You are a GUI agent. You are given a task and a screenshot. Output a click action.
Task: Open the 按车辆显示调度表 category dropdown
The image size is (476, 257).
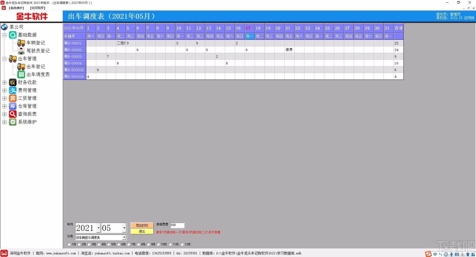pyautogui.click(x=124, y=237)
